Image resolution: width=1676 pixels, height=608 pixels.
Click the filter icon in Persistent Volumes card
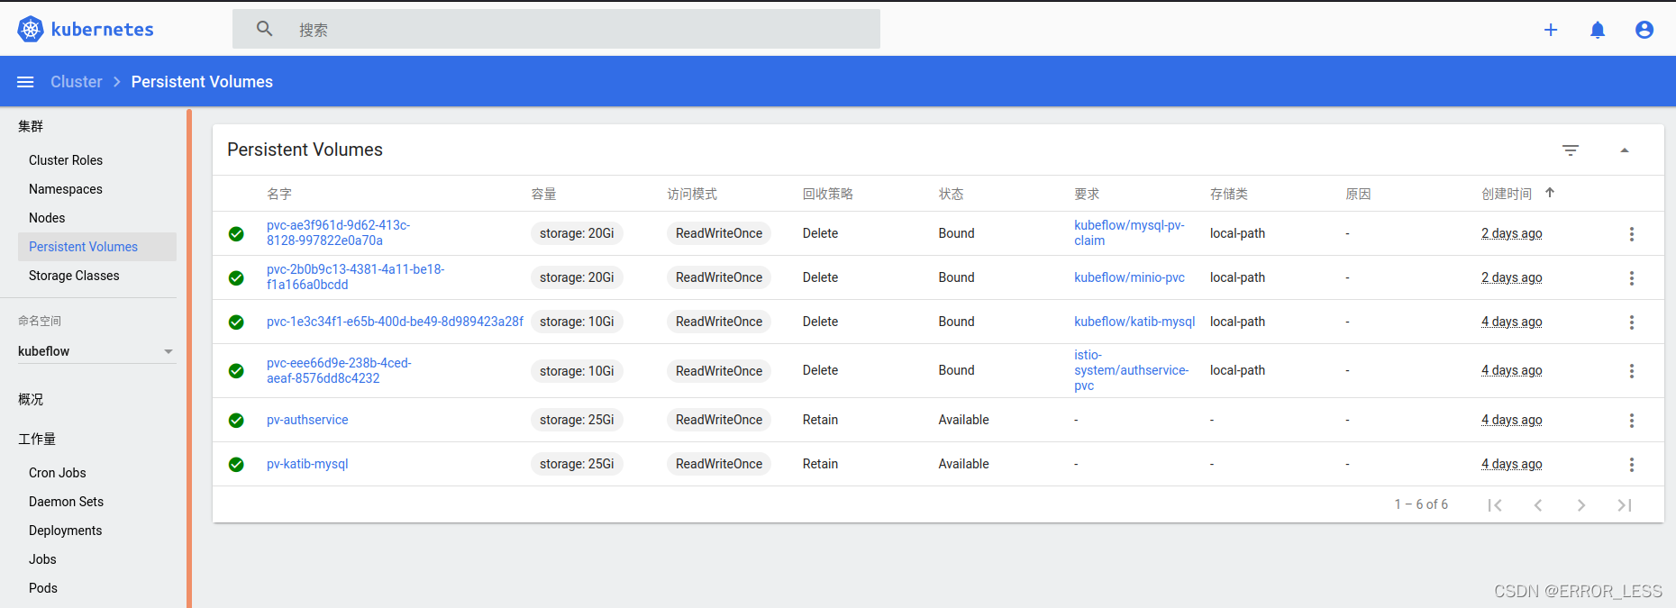pos(1571,150)
